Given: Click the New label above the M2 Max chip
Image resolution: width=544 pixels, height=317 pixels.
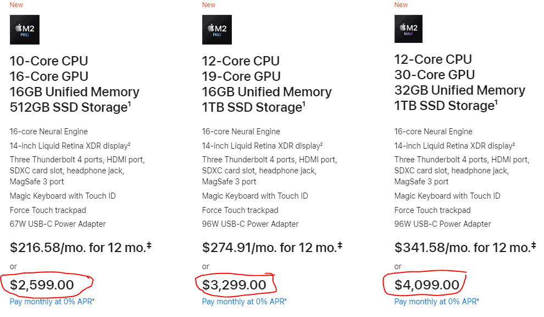Looking at the screenshot, I should 401,5.
